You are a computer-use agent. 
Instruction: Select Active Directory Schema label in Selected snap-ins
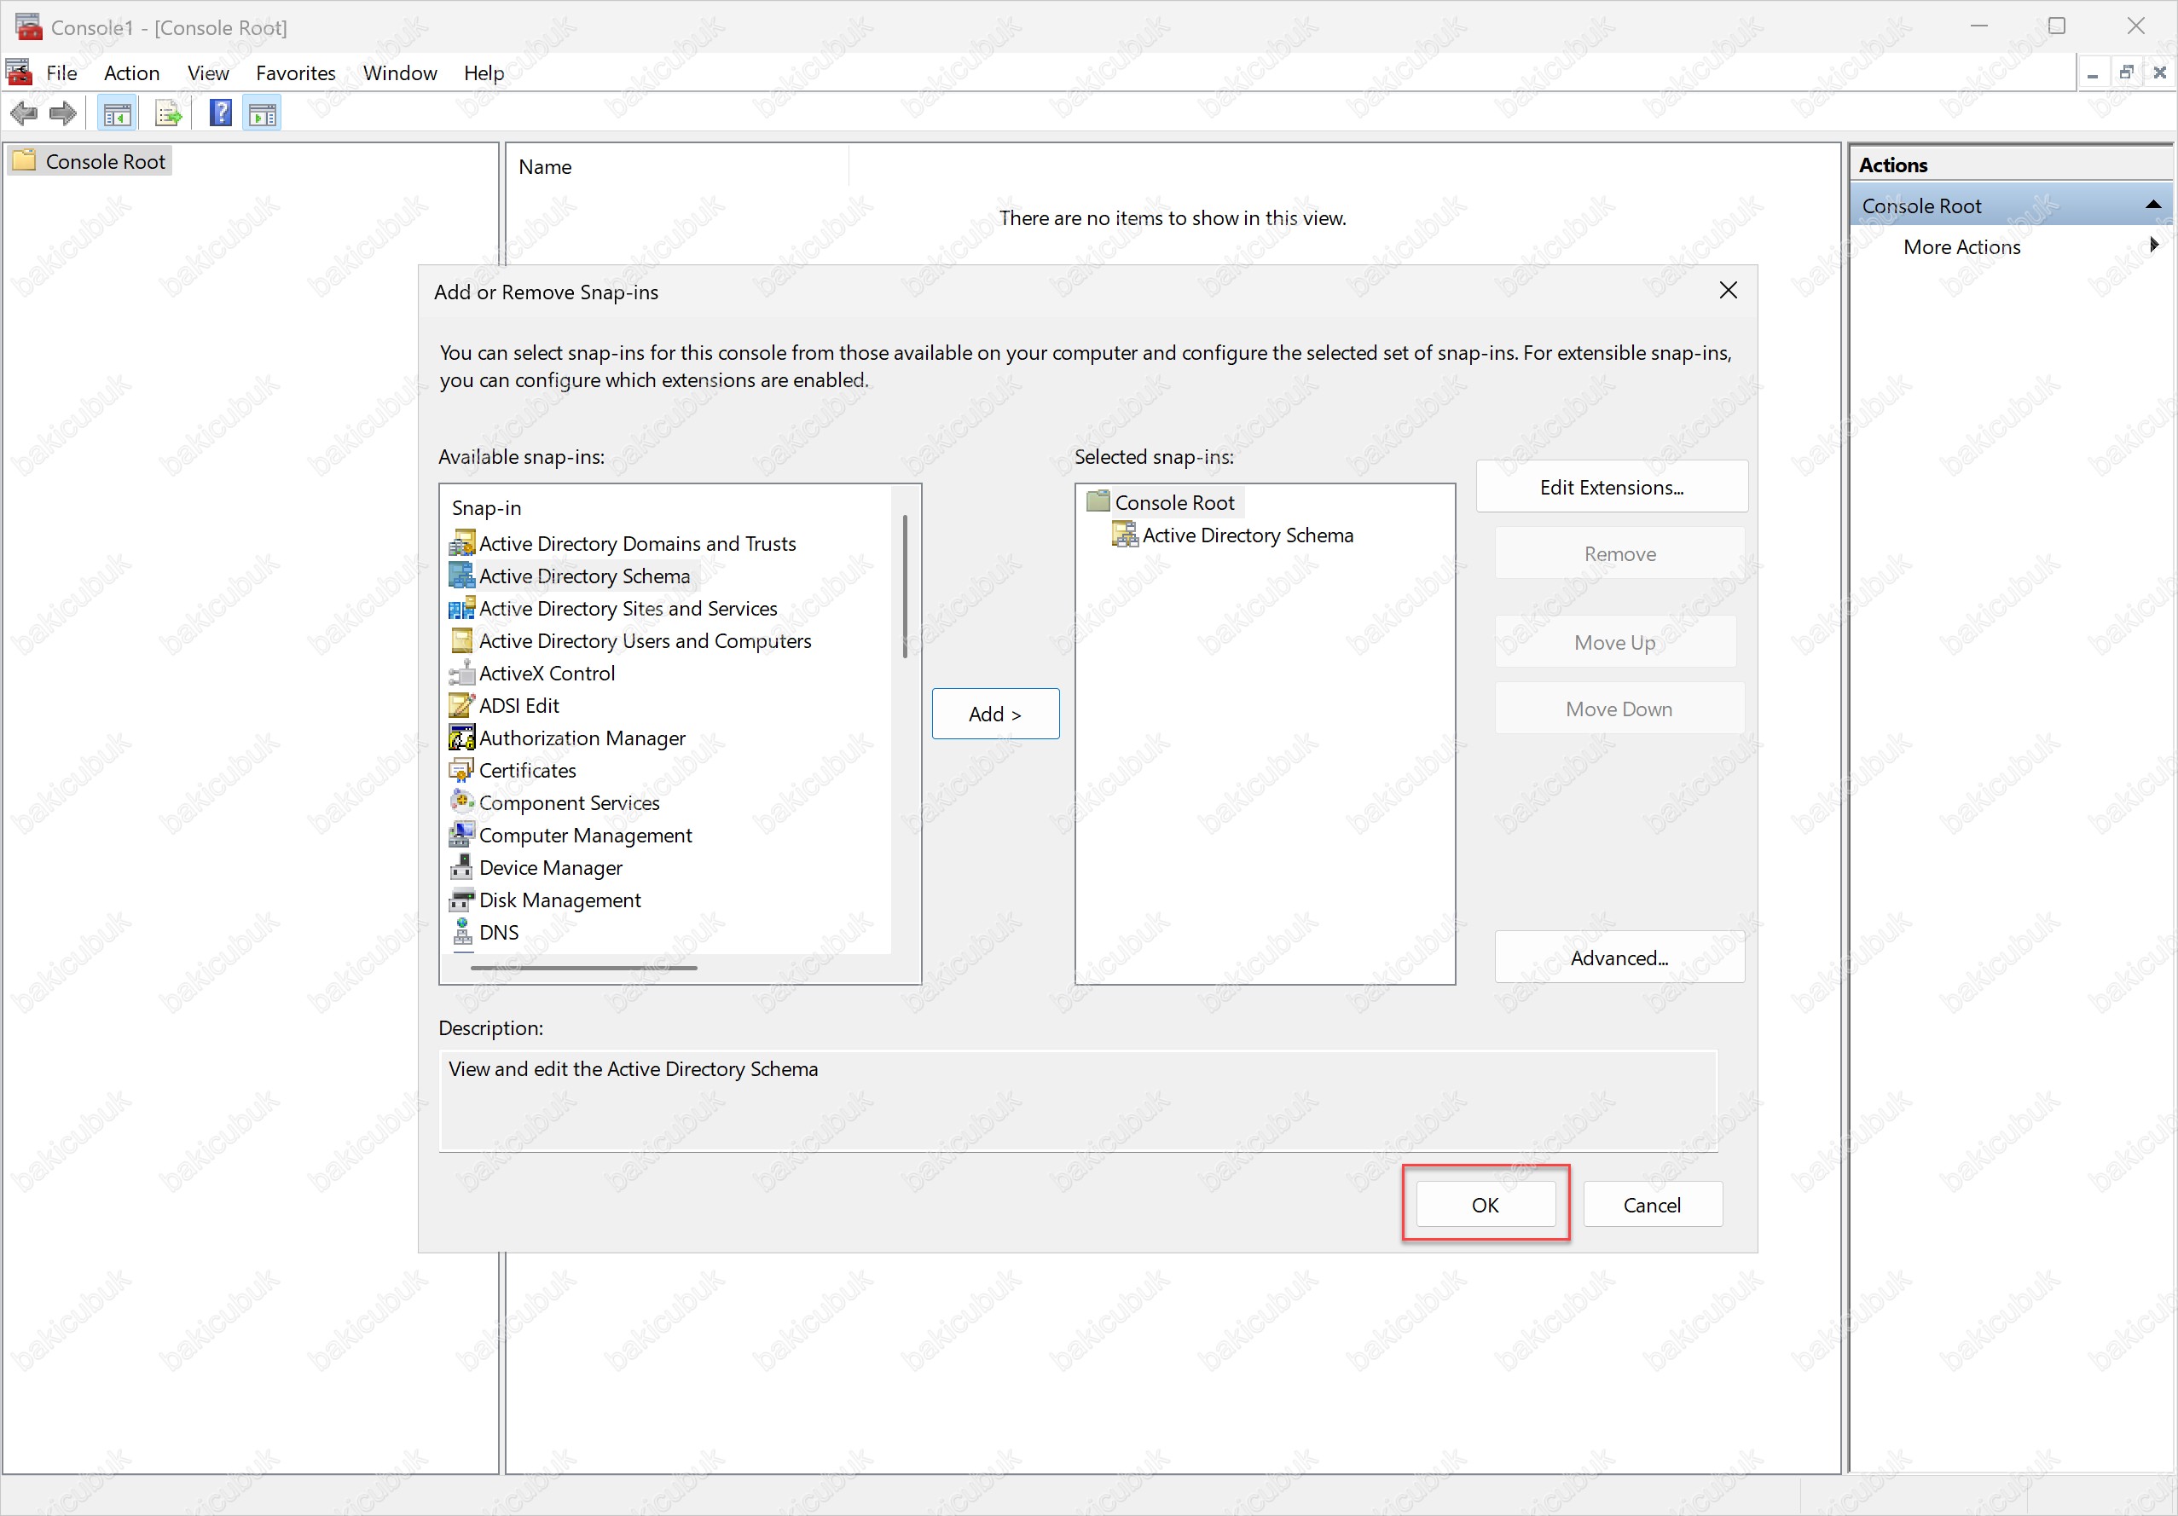click(x=1248, y=535)
